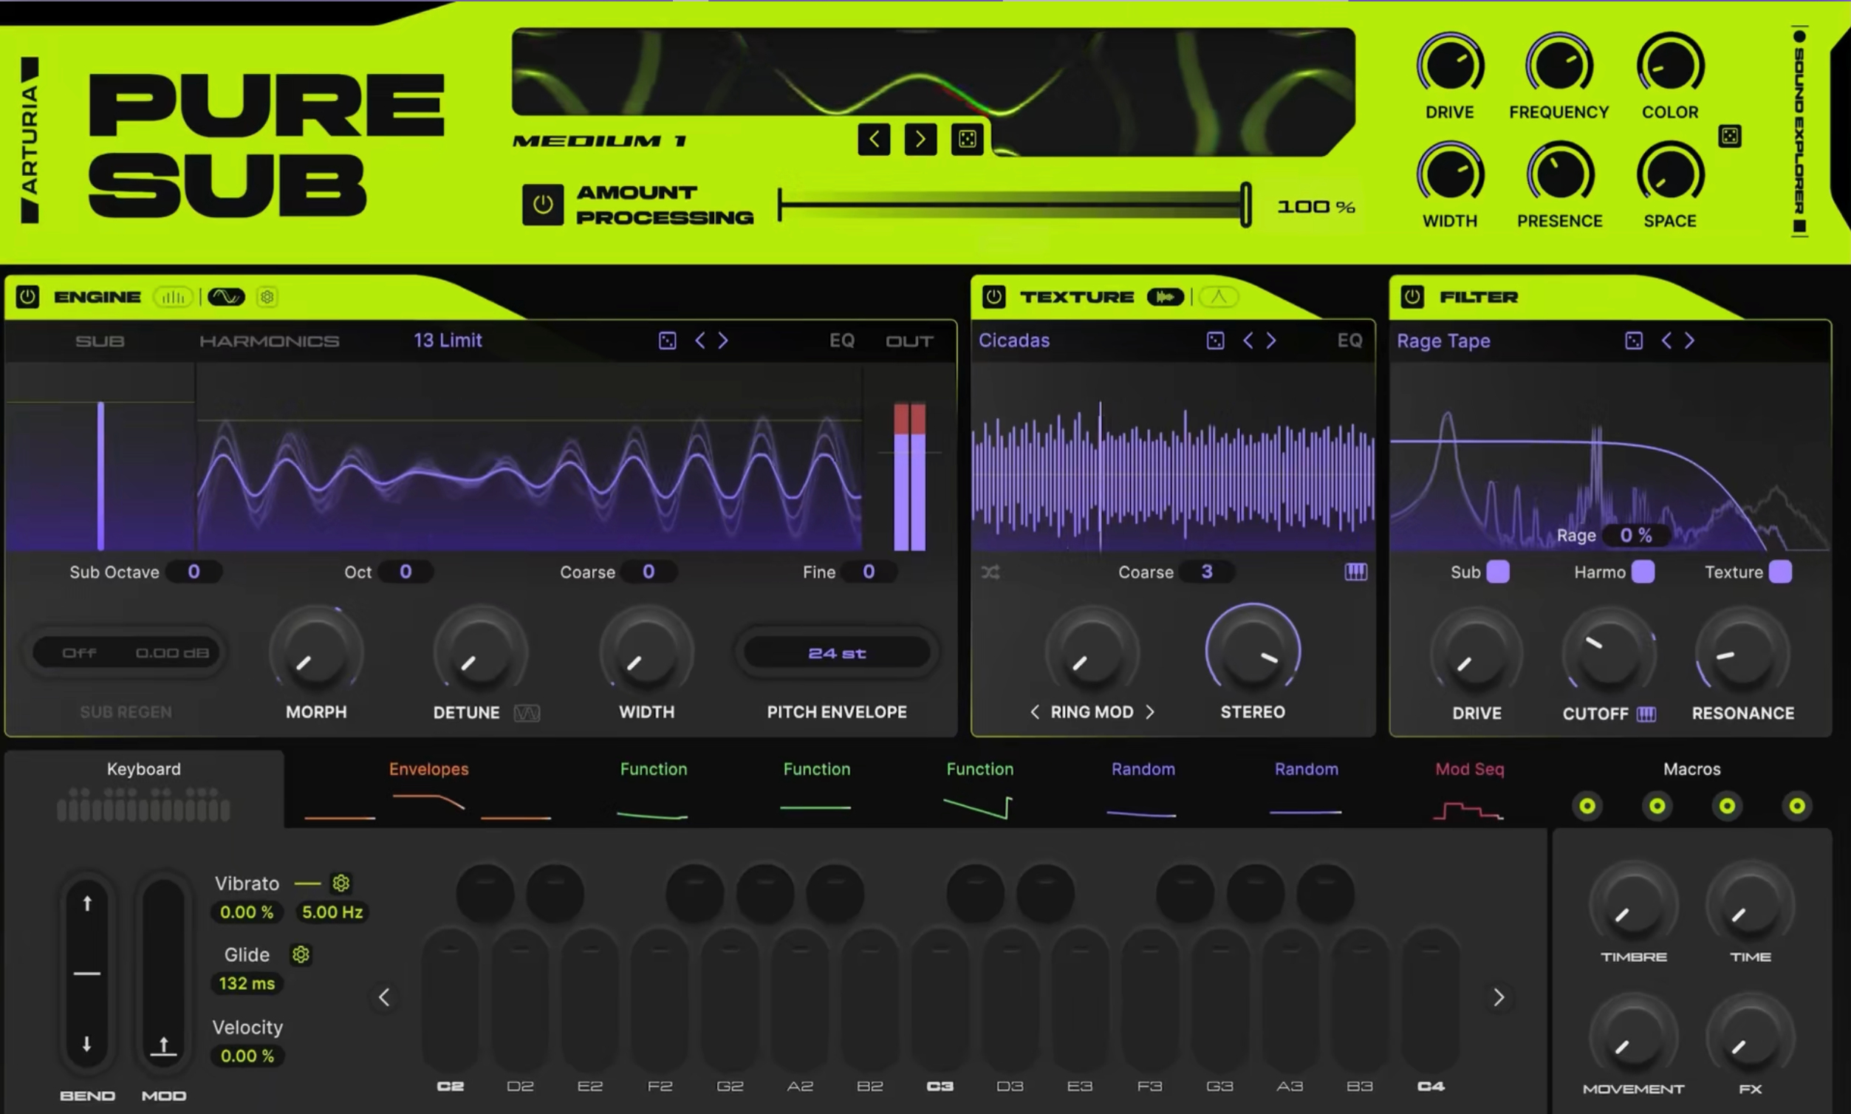Open the Envelopes tab
Screen dimensions: 1851x1114
(428, 789)
